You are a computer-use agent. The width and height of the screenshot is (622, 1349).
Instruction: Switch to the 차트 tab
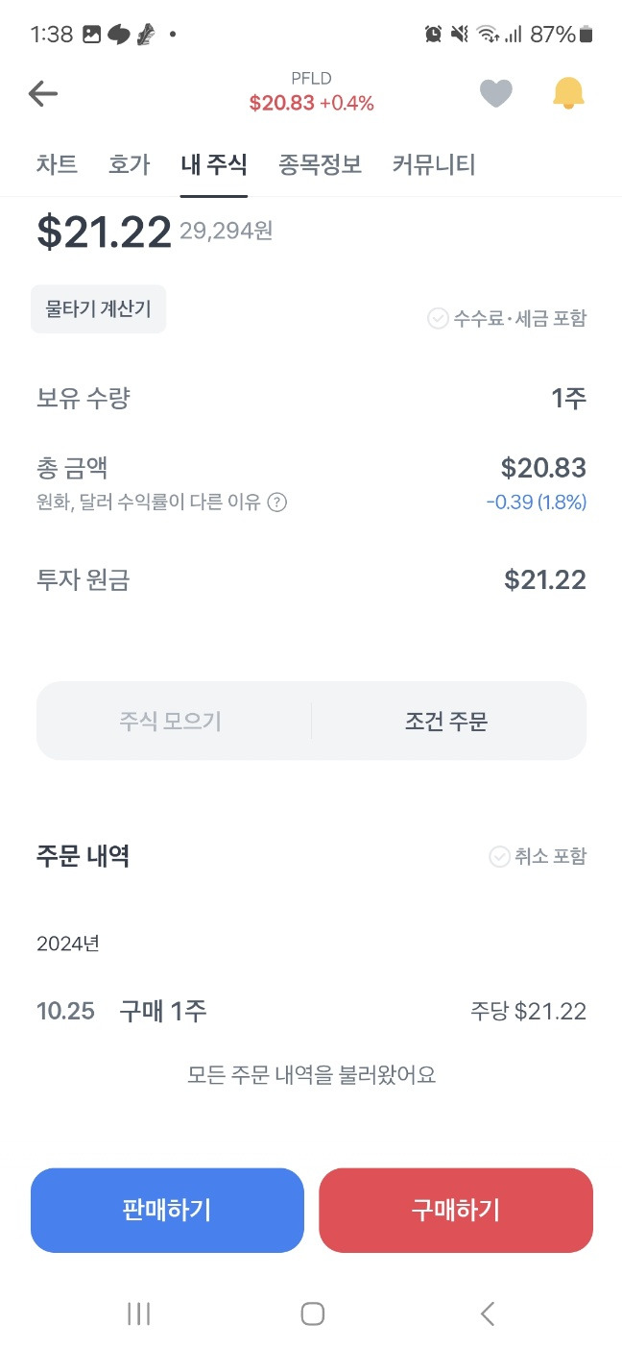click(57, 164)
